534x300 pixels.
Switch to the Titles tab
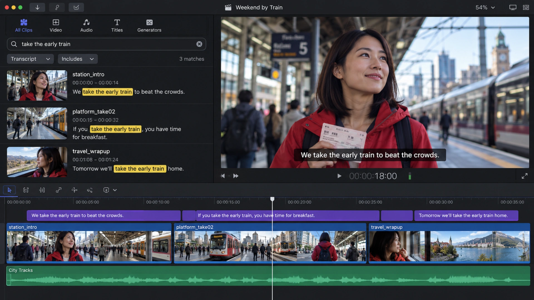click(117, 26)
